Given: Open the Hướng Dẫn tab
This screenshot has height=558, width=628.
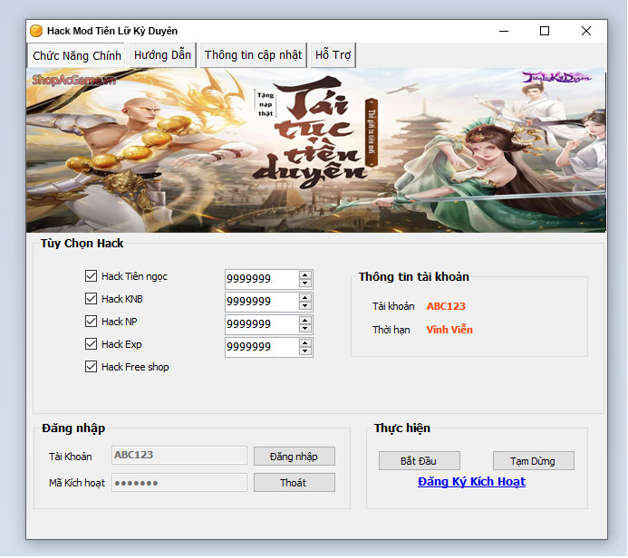Looking at the screenshot, I should [162, 55].
